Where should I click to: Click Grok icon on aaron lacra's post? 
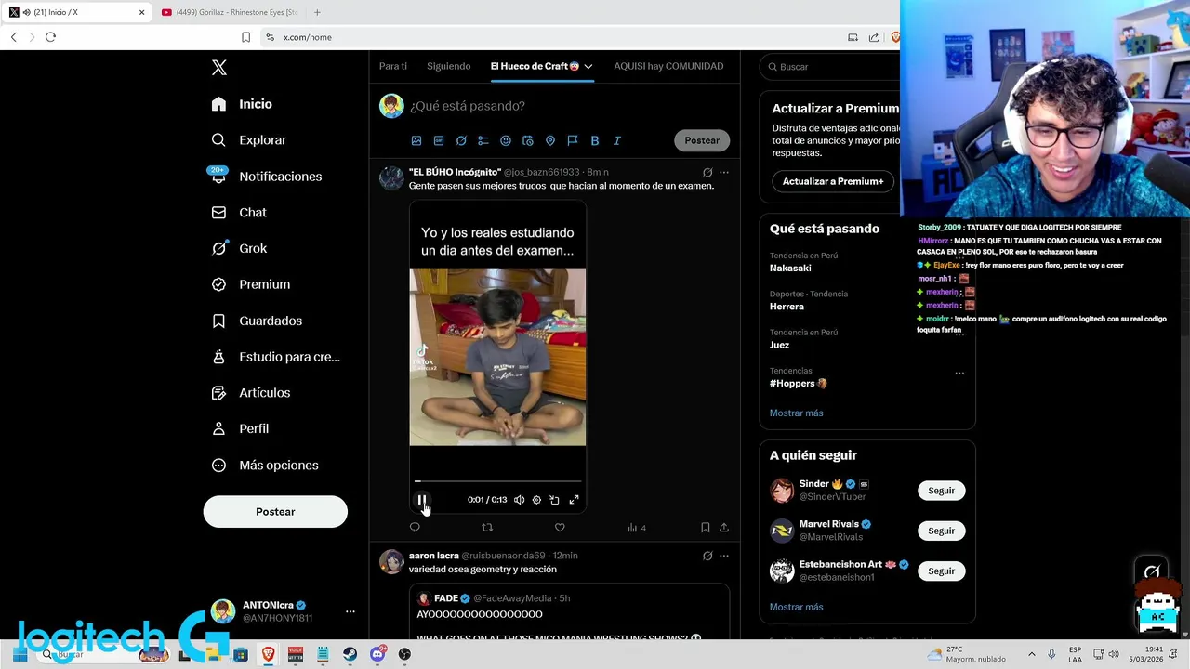click(x=707, y=556)
